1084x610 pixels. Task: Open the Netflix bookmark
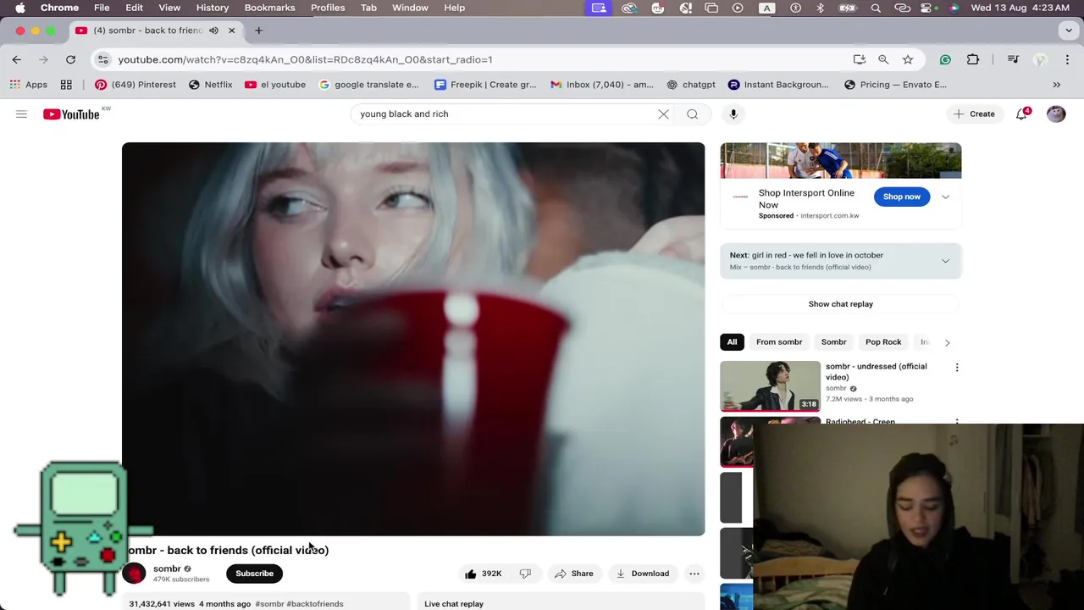tap(210, 85)
